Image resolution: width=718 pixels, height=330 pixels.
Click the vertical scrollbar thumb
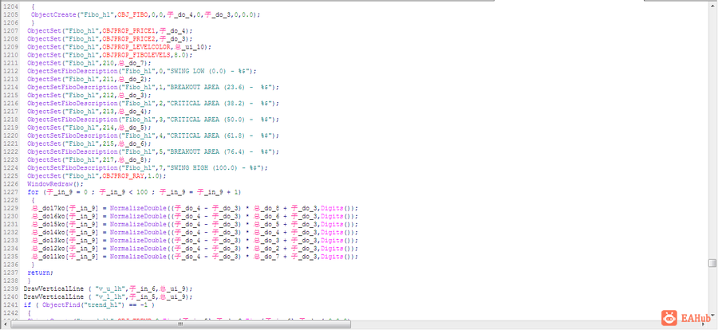tap(712, 263)
